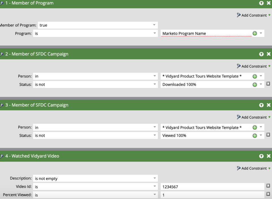Open filter 2 Person 'in' operator dropdown
This screenshot has height=199, width=272.
pos(155,76)
